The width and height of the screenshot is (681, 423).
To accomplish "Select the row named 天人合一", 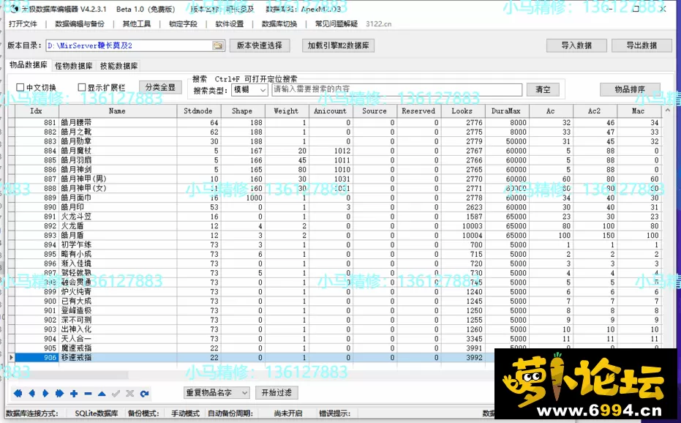I will click(334, 339).
